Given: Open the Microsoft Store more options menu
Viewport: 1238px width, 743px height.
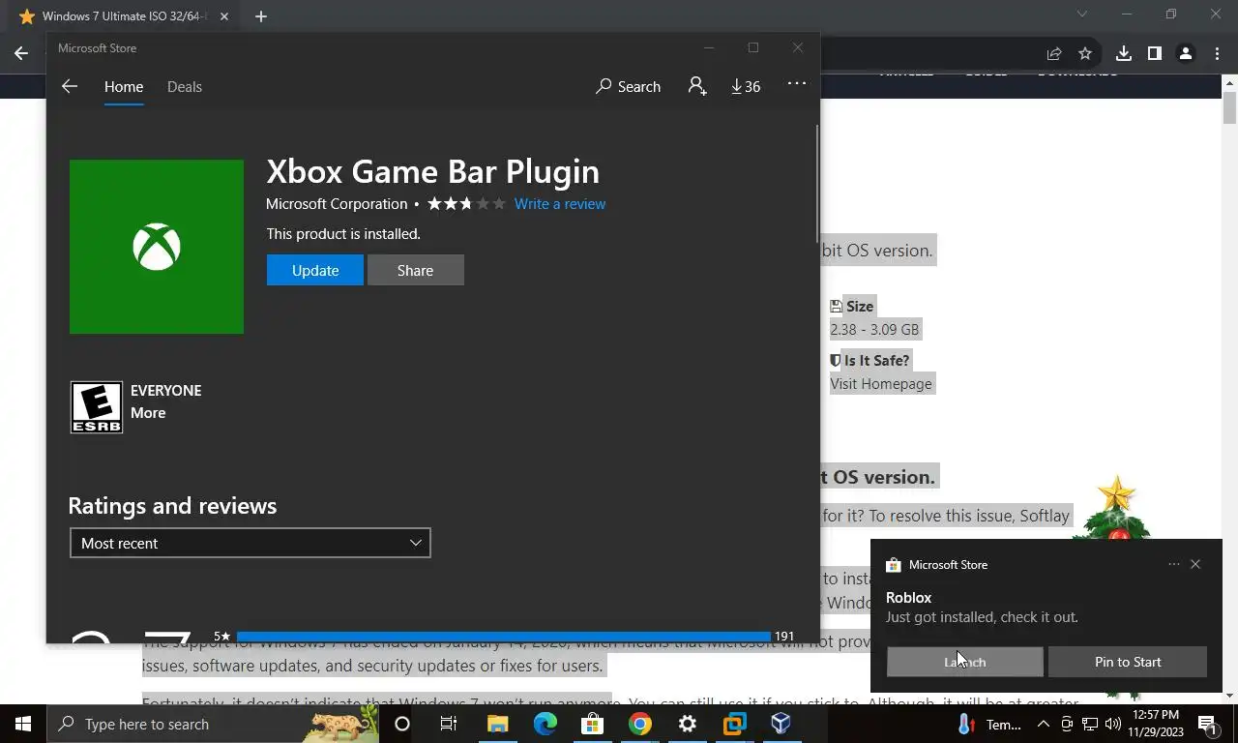Looking at the screenshot, I should coord(797,84).
